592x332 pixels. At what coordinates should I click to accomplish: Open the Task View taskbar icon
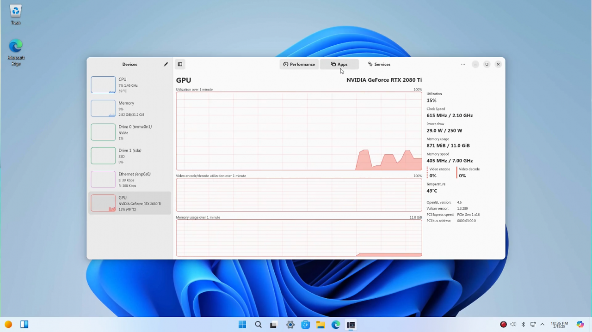point(273,325)
